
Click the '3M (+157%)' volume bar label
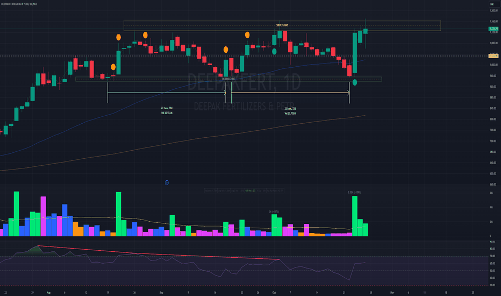(274, 212)
